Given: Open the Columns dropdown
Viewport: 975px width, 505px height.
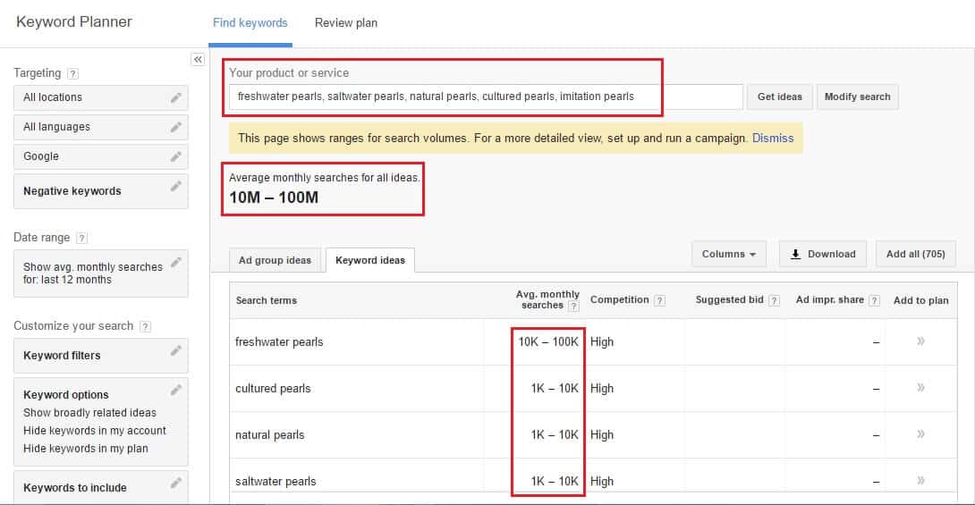Looking at the screenshot, I should 728,255.
